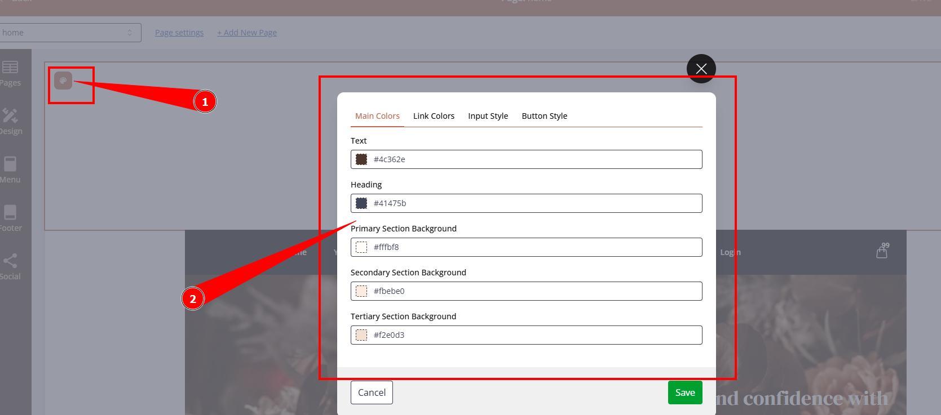Screen dimensions: 941x415
Task: Click the shopping bag cart icon
Action: [882, 252]
